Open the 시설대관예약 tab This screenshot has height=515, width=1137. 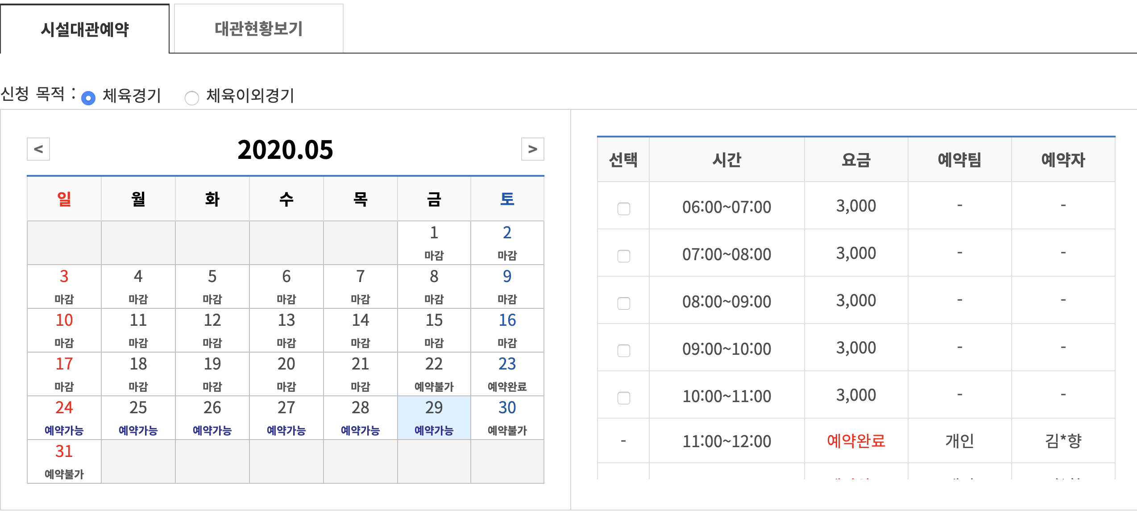point(85,29)
